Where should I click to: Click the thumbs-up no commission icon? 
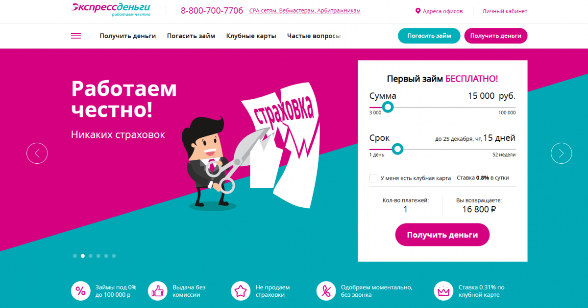click(x=157, y=291)
